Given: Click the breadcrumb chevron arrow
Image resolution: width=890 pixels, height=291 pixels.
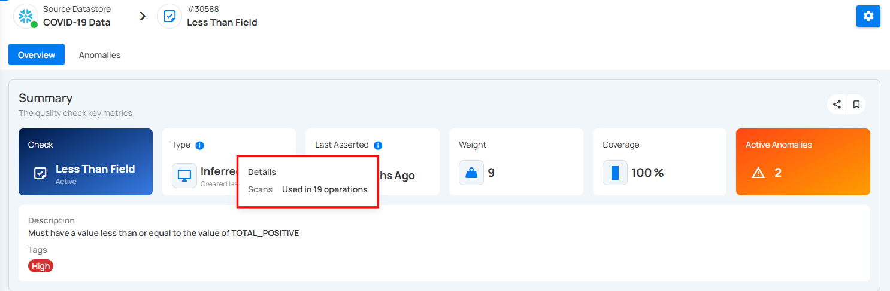Looking at the screenshot, I should click(x=143, y=16).
